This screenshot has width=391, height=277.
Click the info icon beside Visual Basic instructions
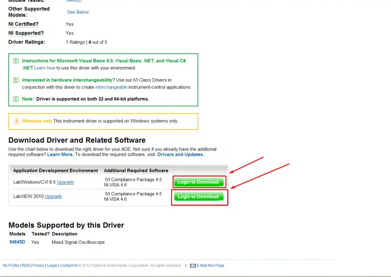coord(16,61)
